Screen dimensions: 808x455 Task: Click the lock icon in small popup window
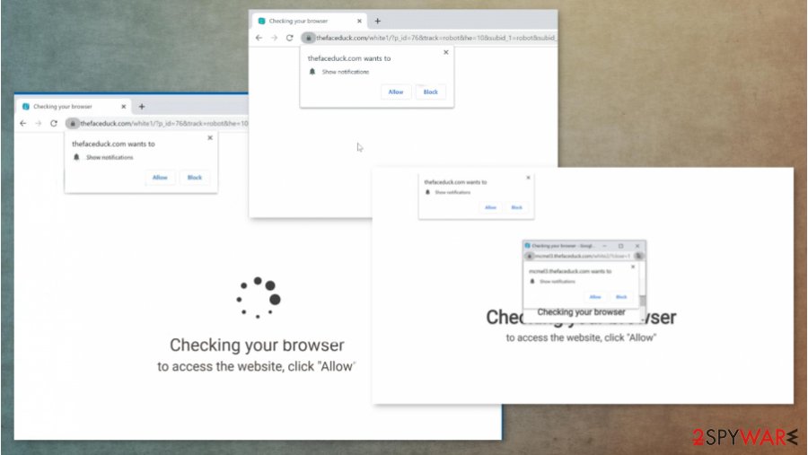tap(529, 256)
